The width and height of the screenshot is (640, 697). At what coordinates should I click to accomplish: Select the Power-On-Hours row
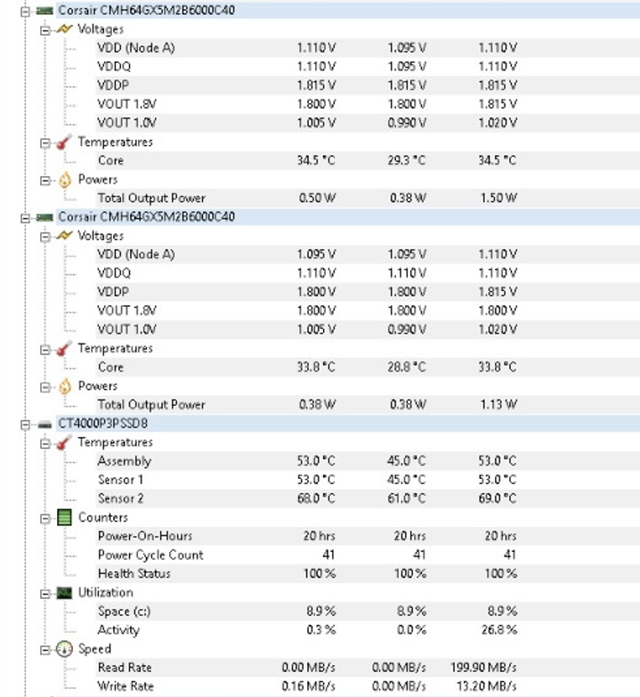(144, 536)
